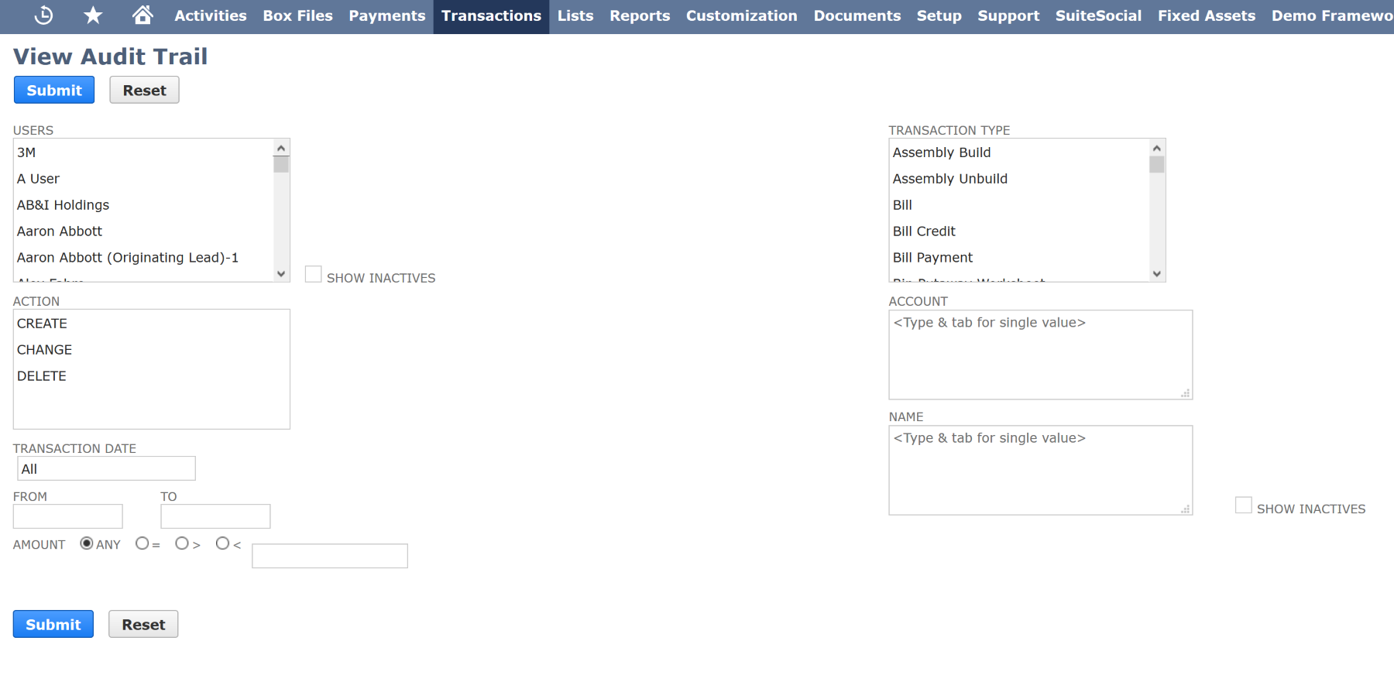1394x675 pixels.
Task: Click the top Reset button
Action: (144, 90)
